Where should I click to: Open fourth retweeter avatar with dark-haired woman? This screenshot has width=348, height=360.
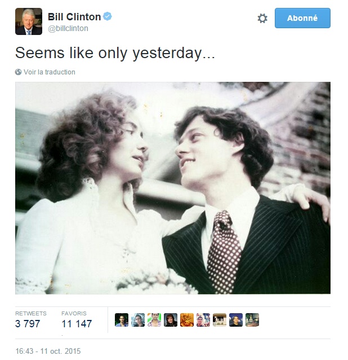[171, 320]
